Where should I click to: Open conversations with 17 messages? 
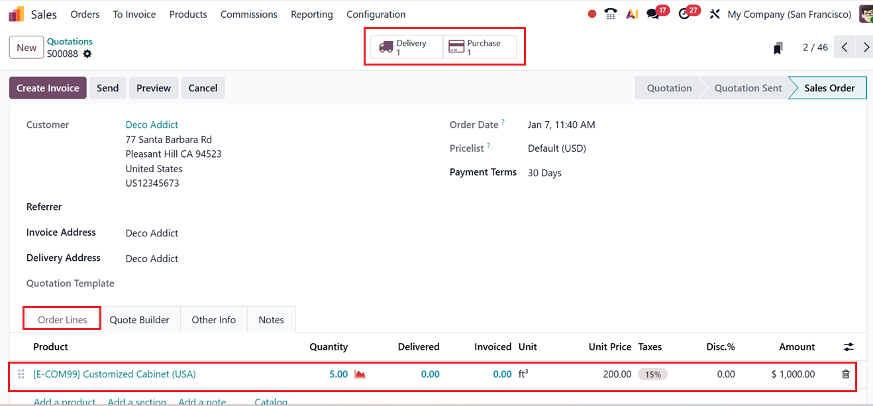pyautogui.click(x=657, y=13)
